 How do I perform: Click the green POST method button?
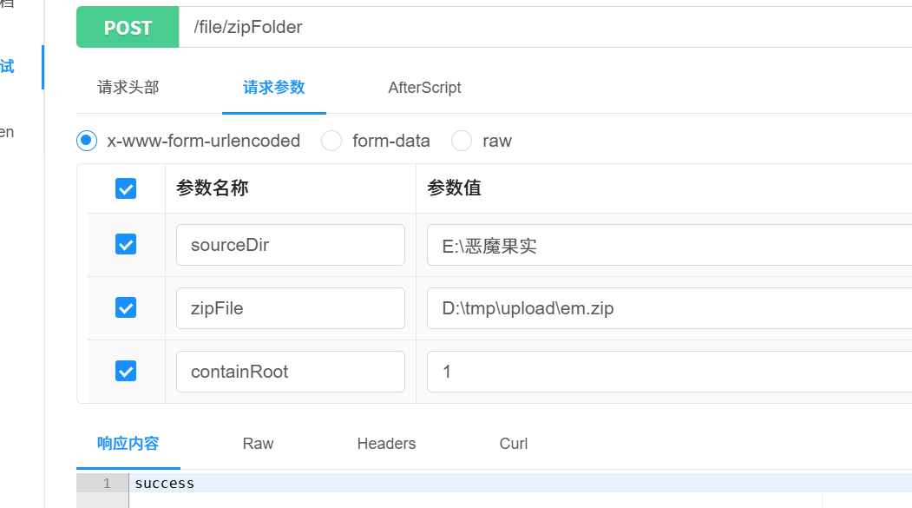128,27
